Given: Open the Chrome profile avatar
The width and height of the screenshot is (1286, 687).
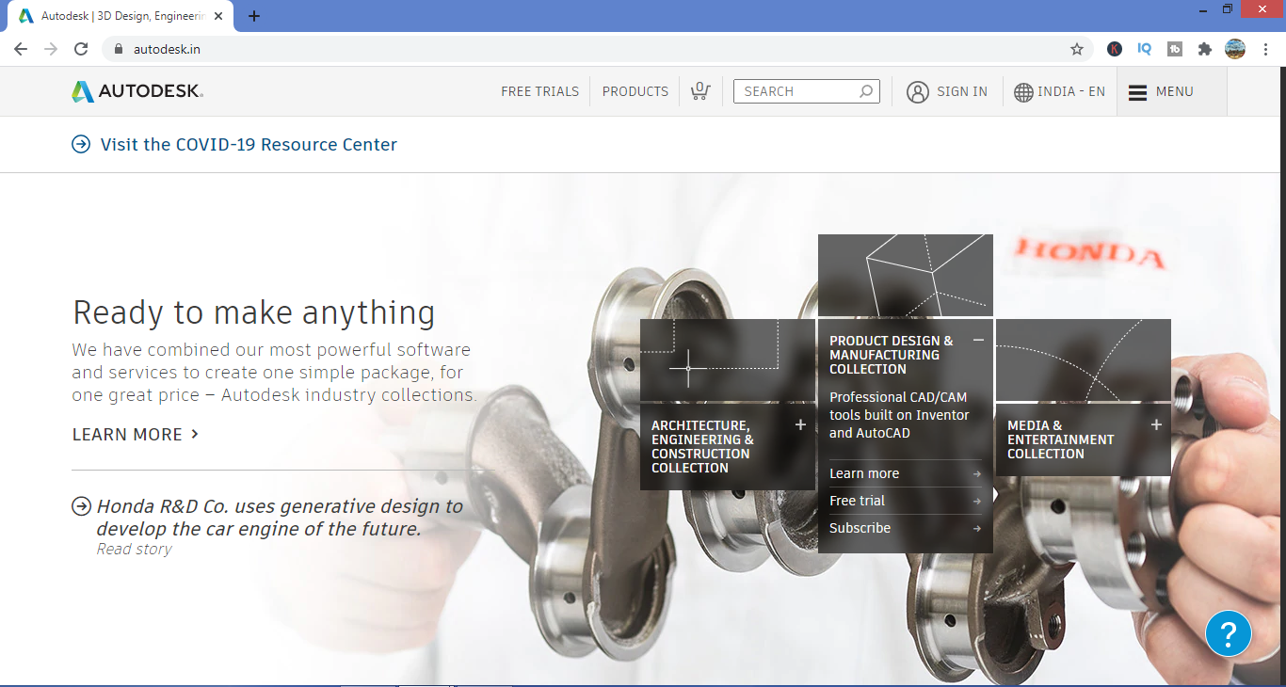Looking at the screenshot, I should pos(1235,49).
